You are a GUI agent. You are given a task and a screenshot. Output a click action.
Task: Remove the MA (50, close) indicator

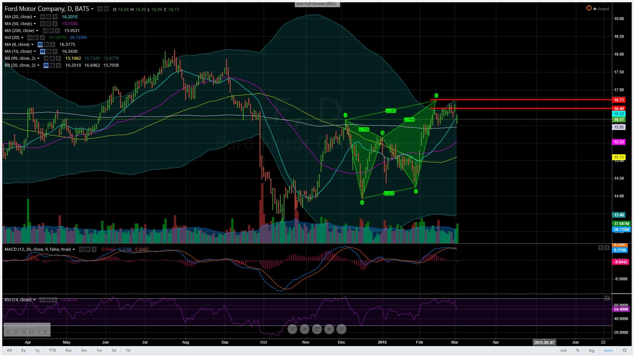click(55, 24)
